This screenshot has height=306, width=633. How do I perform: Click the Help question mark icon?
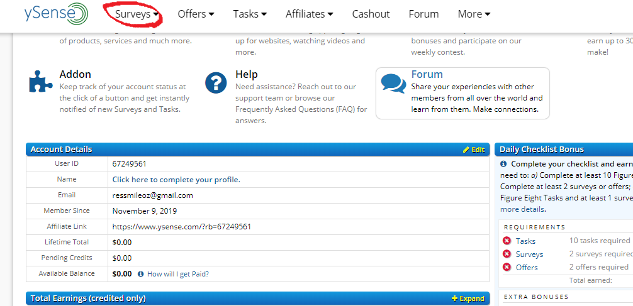pos(216,83)
